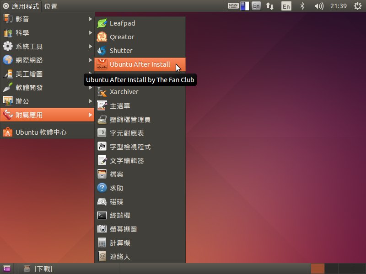Screen dimensions: 366x274
Task: Click the blue-white panel tray icon
Action: click(x=245, y=6)
